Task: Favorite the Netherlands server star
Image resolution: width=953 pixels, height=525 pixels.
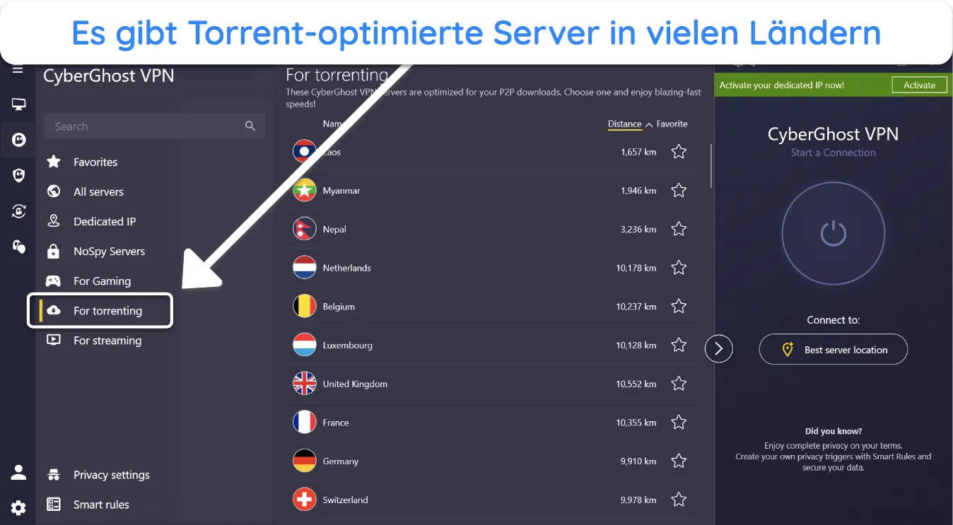Action: pos(679,268)
